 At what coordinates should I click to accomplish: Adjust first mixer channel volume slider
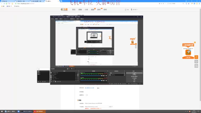click(x=91, y=76)
